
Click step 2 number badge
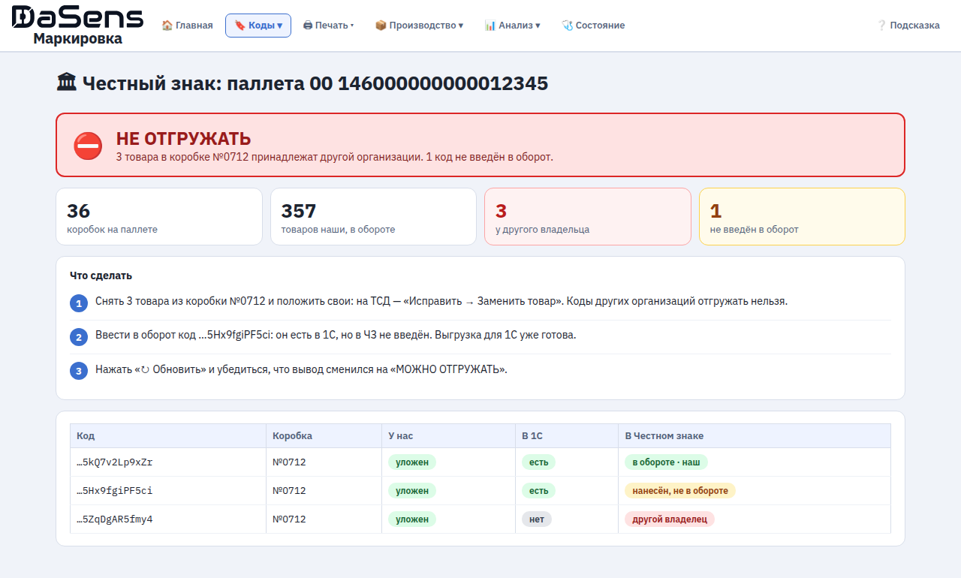pyautogui.click(x=79, y=337)
